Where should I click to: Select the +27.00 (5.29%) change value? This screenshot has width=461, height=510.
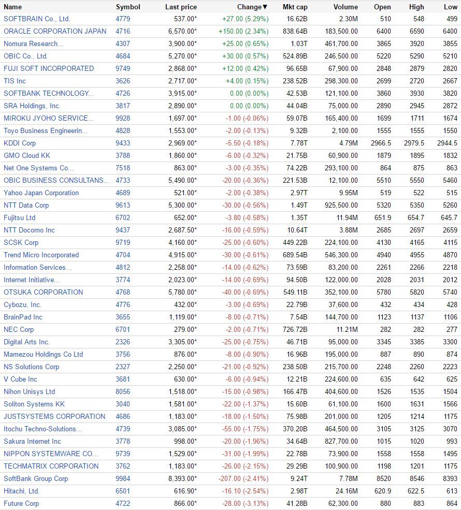pos(246,19)
